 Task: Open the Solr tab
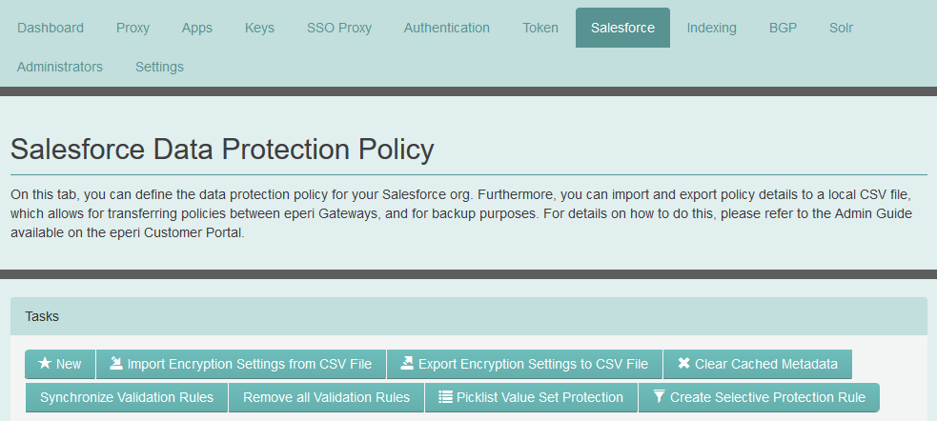click(x=842, y=28)
